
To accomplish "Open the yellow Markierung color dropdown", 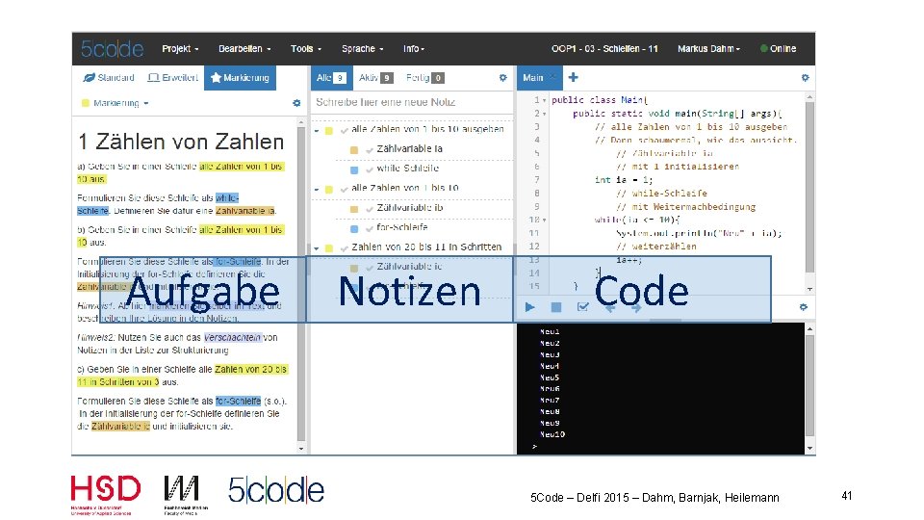I will tap(115, 103).
